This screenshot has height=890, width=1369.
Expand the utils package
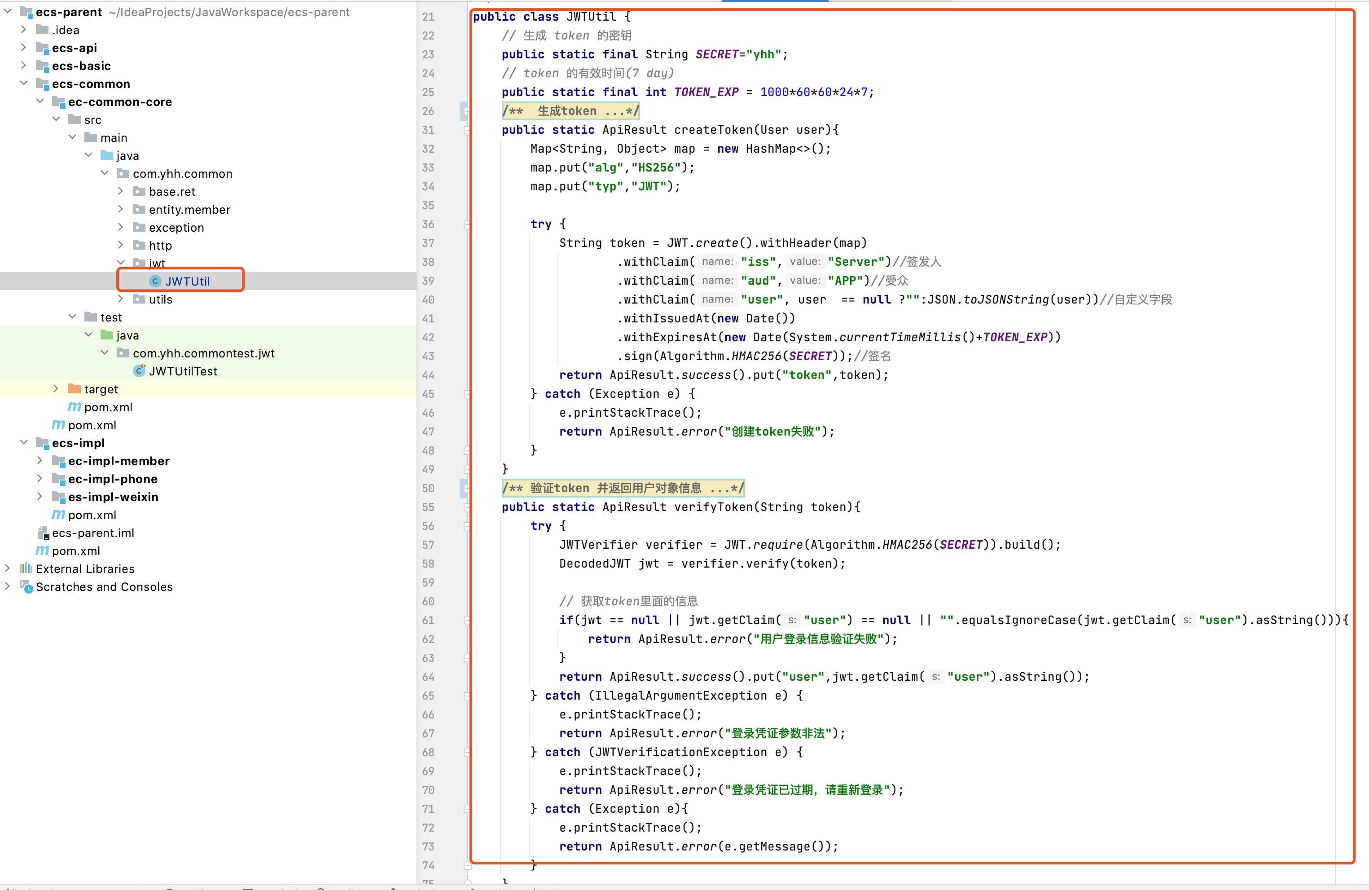point(120,299)
